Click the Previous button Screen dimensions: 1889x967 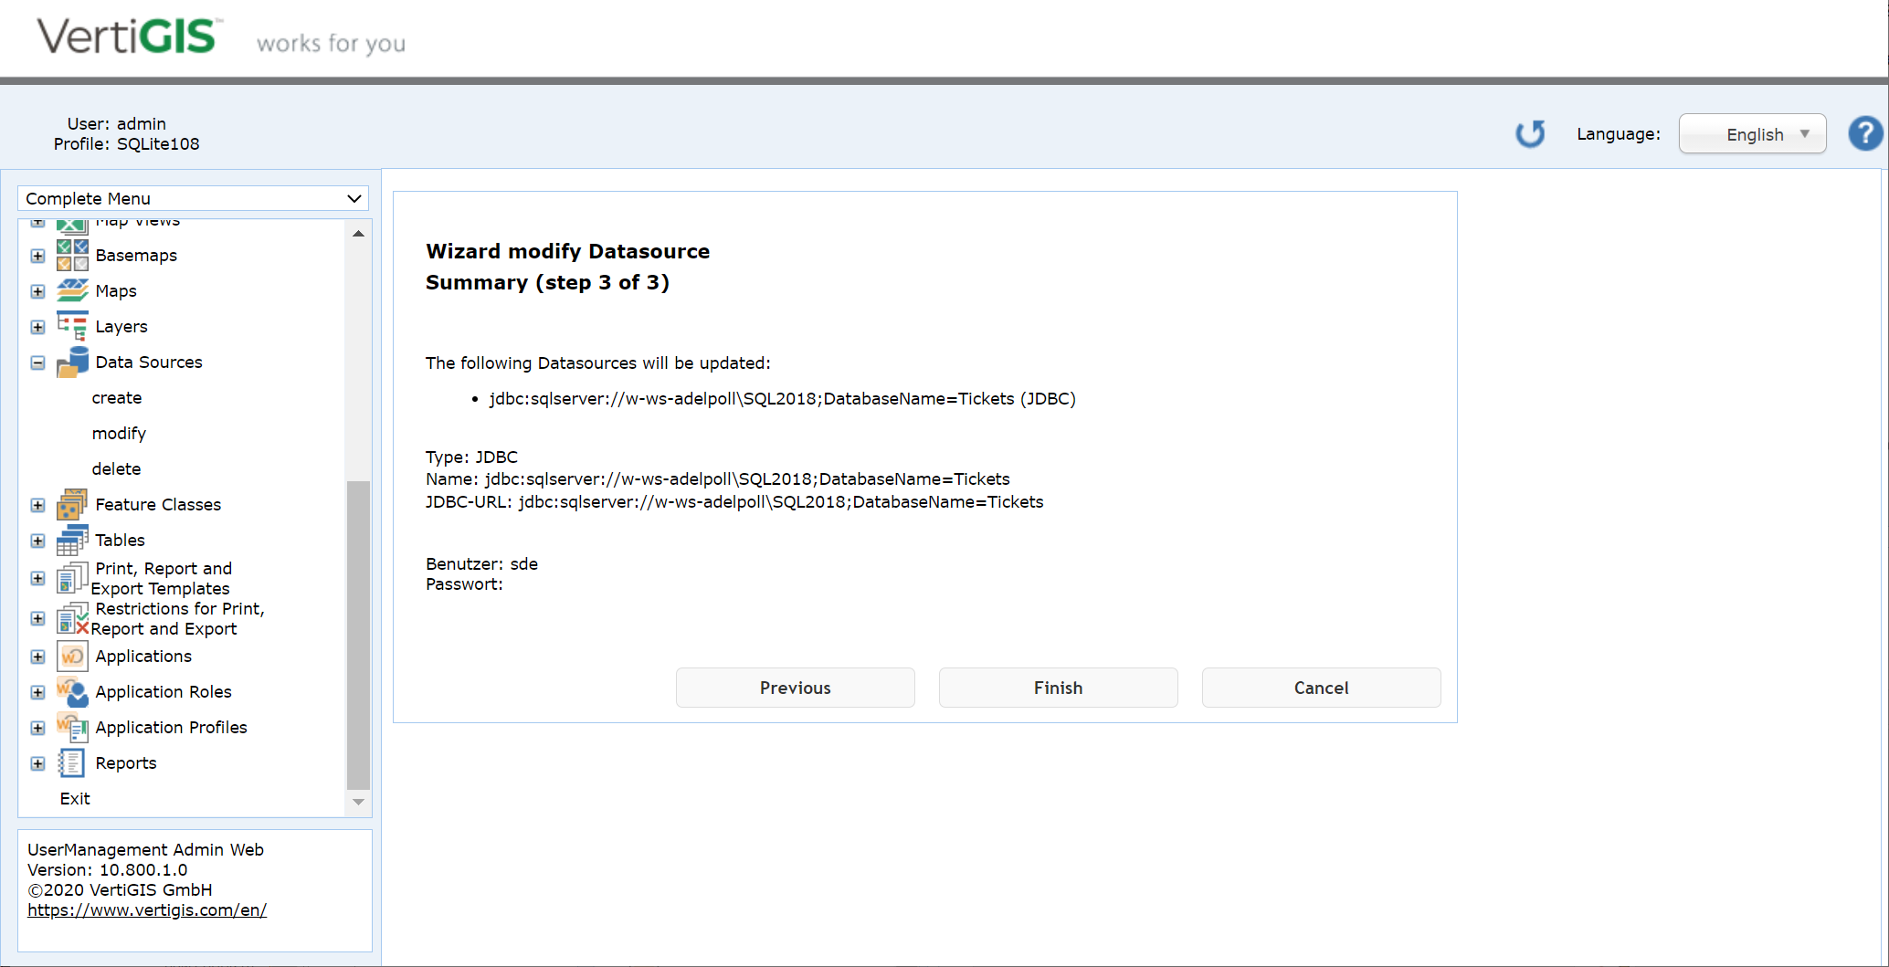(795, 688)
